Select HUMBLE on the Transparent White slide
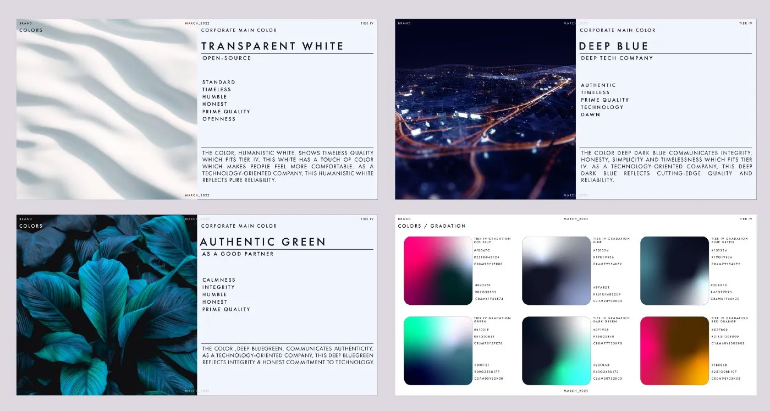 tap(215, 97)
